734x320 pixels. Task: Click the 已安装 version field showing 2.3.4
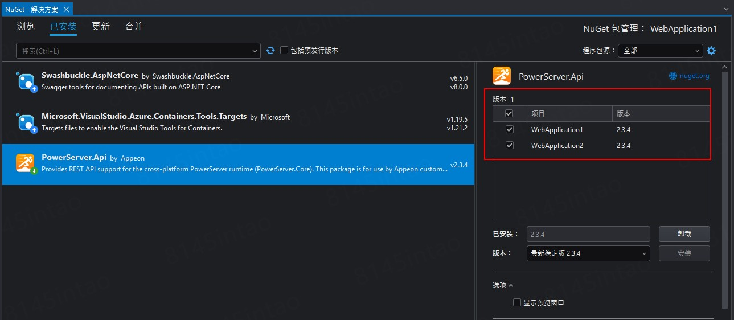[x=588, y=234]
